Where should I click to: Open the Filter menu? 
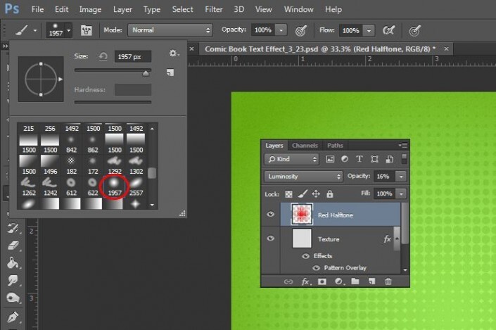click(x=212, y=10)
